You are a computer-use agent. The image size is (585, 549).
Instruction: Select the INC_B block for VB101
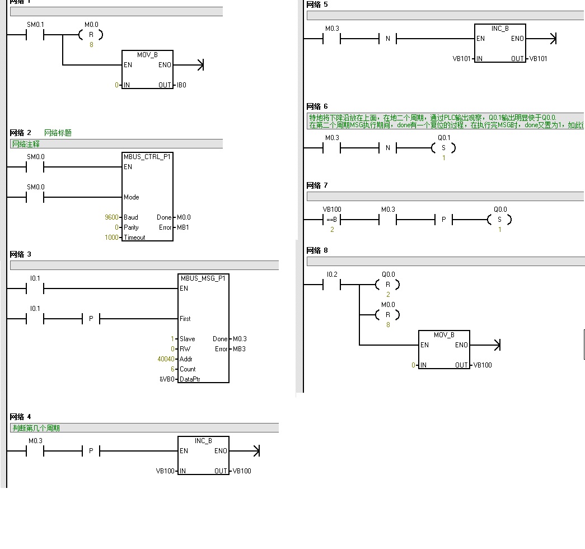point(500,43)
